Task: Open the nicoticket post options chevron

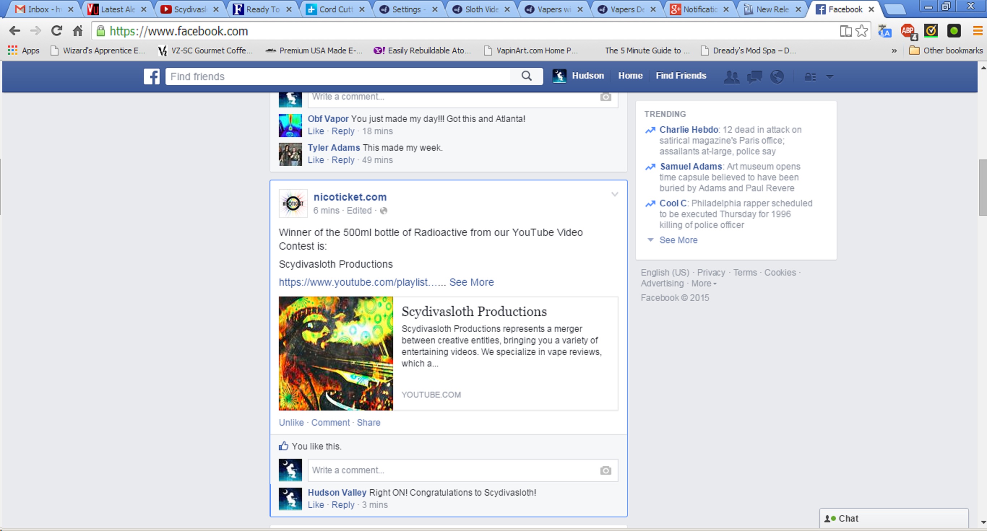Action: (x=615, y=195)
